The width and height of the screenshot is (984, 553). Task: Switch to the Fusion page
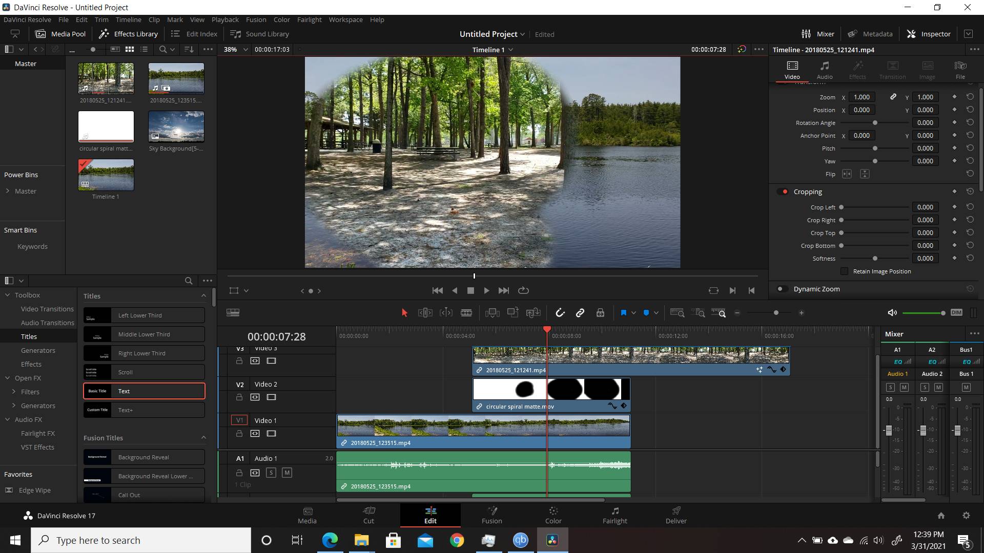click(491, 515)
